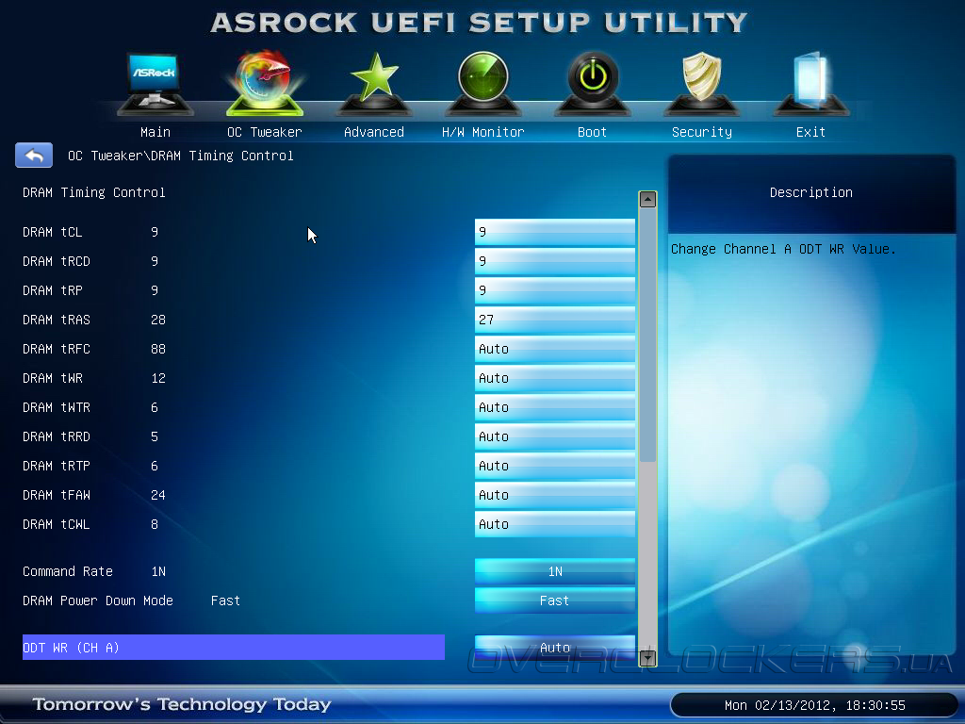Edit the DRAM tRAS value field showing 27
The width and height of the screenshot is (965, 724).
point(555,320)
